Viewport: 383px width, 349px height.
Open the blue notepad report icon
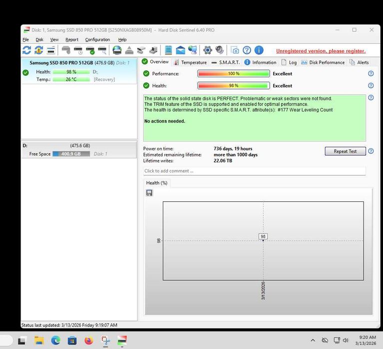(168, 50)
